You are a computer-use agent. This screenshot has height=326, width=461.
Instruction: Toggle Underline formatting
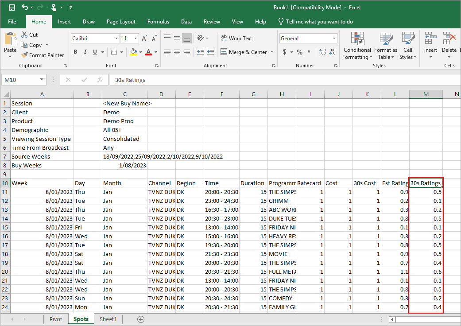(x=95, y=52)
